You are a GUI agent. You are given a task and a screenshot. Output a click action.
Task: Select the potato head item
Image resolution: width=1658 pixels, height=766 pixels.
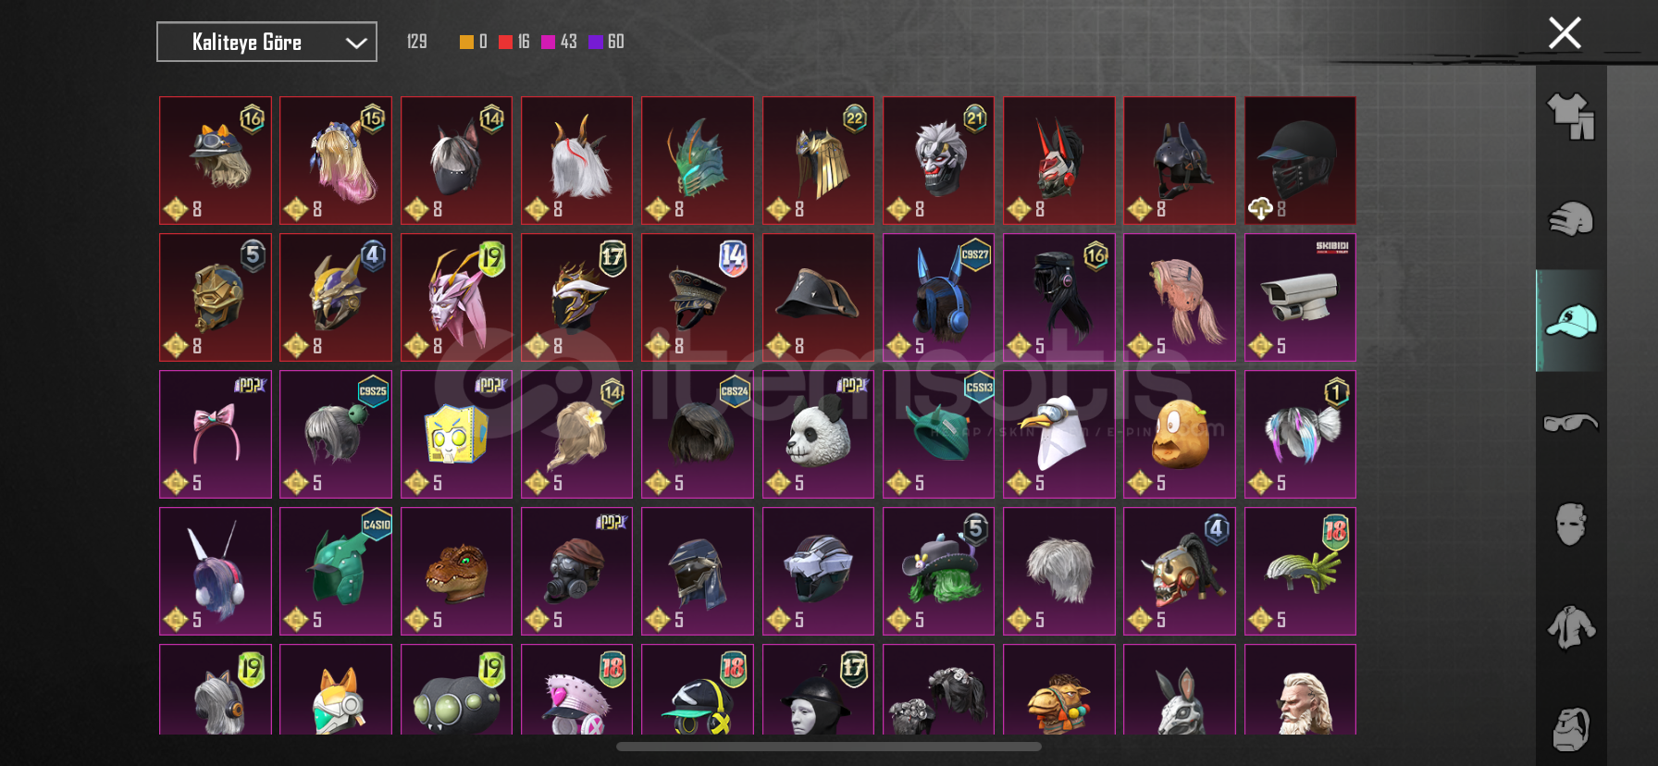tap(1180, 434)
